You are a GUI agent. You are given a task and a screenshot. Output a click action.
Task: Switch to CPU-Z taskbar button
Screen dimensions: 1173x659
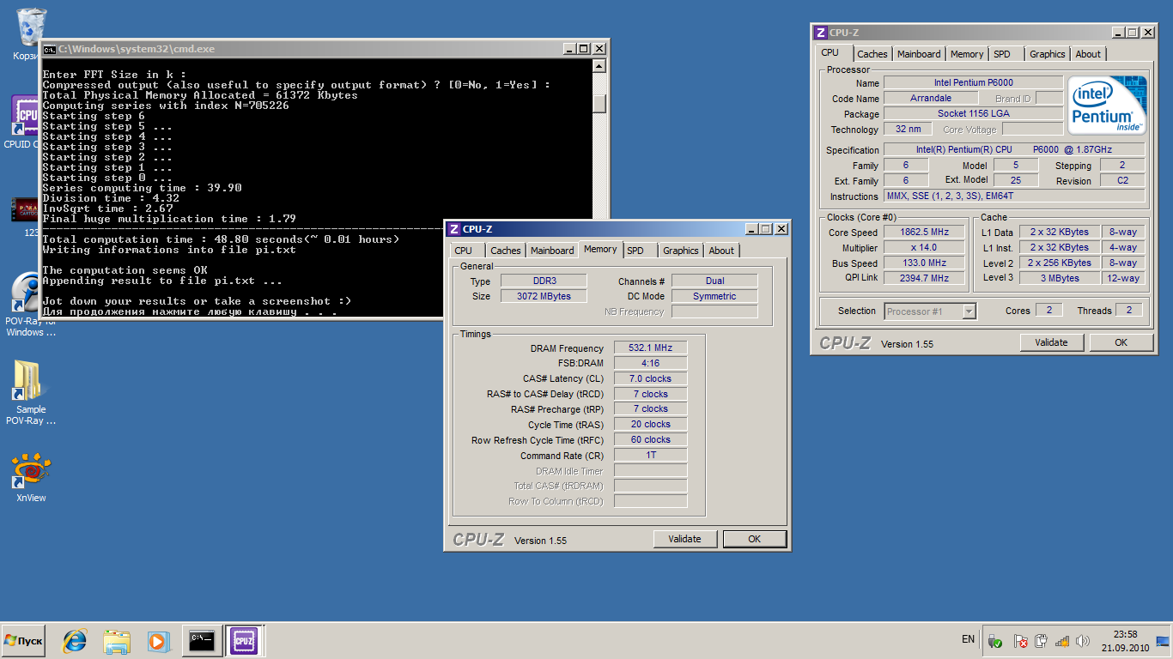[243, 641]
